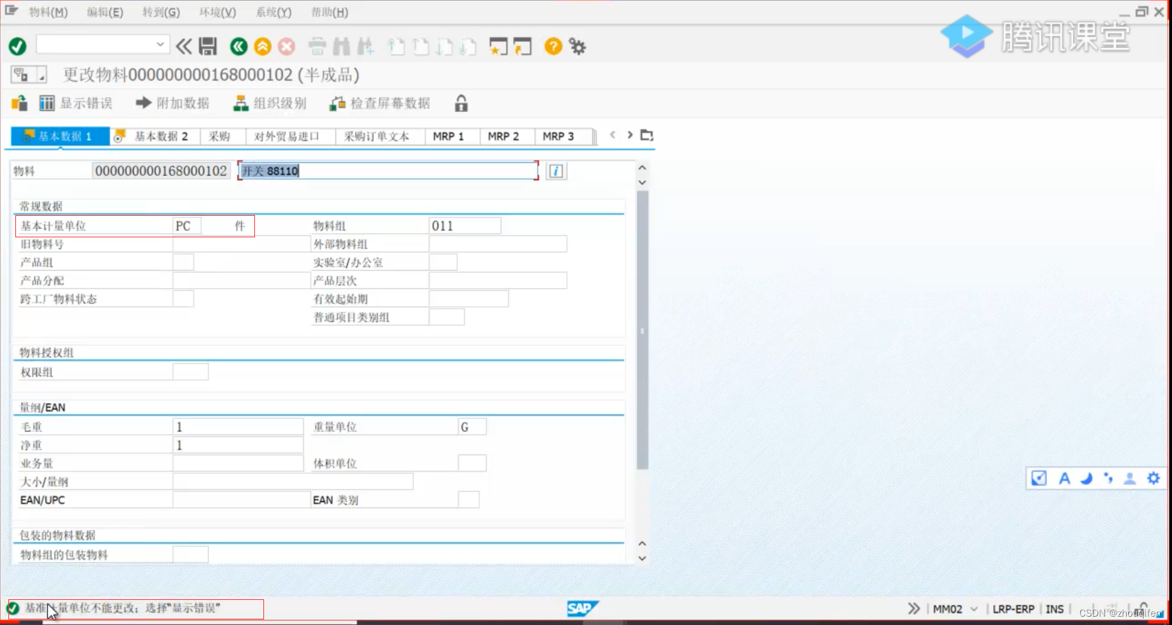Click the Find binoculars icon
1172x625 pixels.
coord(341,47)
